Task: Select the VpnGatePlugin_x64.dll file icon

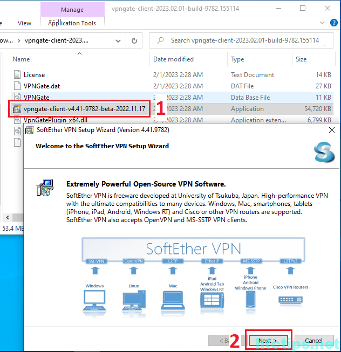Action: coord(17,120)
